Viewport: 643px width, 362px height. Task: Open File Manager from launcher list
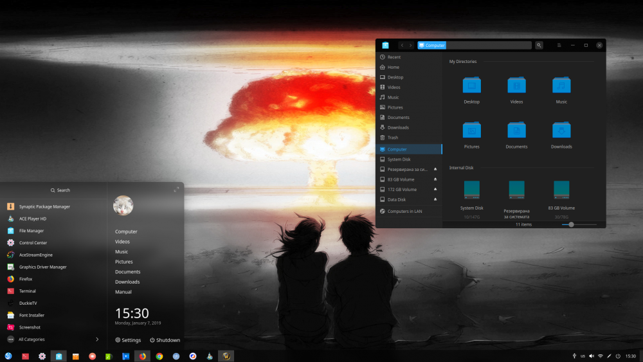pyautogui.click(x=53, y=231)
